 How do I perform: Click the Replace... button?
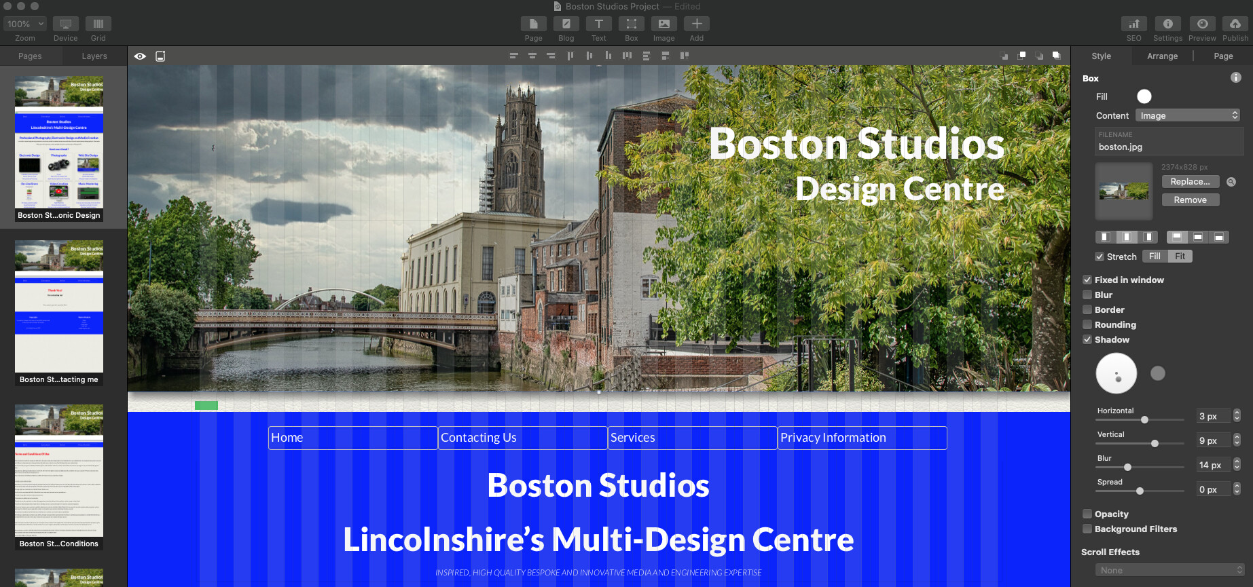click(x=1191, y=182)
